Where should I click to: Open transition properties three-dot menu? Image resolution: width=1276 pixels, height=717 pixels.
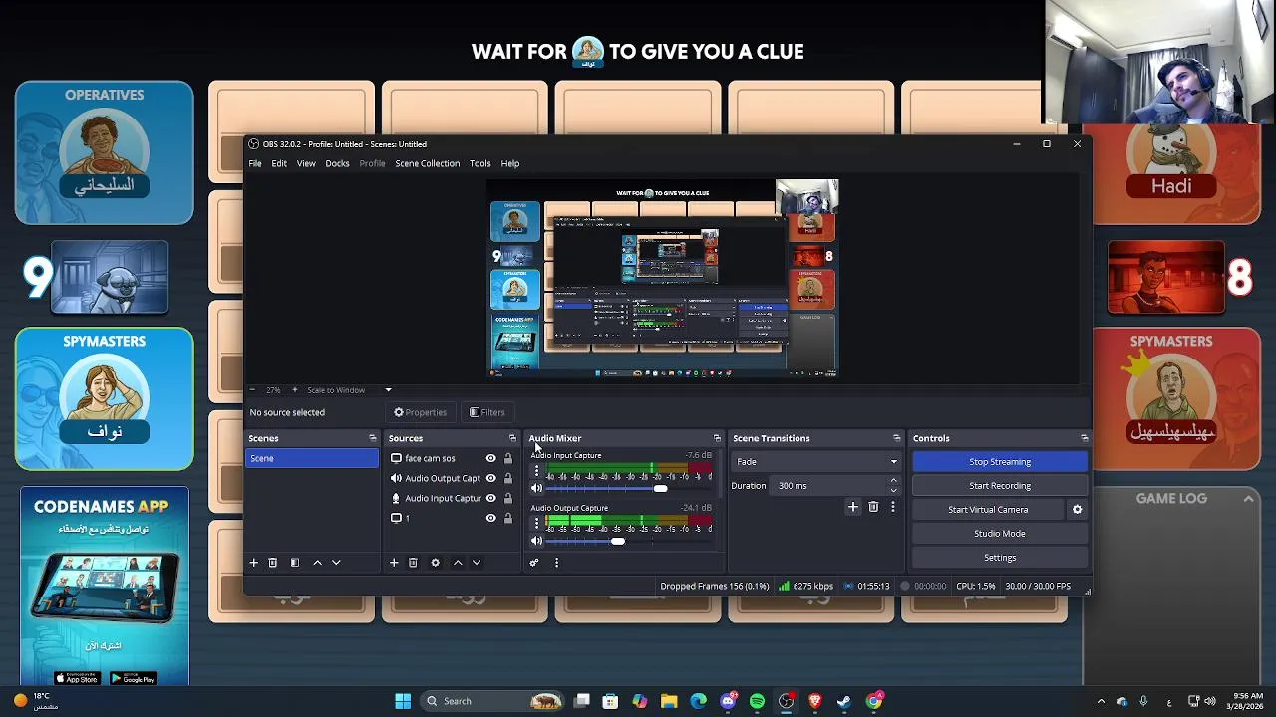tap(892, 507)
